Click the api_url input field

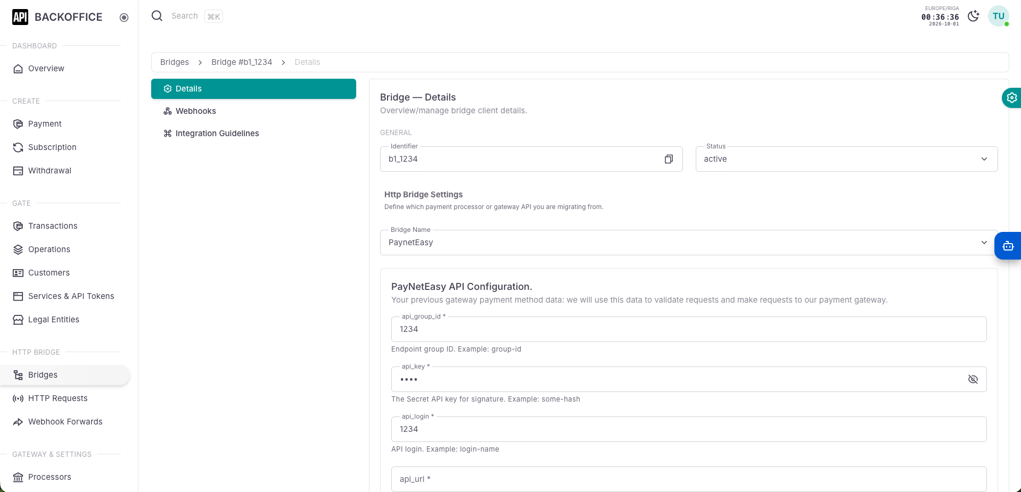click(x=689, y=479)
